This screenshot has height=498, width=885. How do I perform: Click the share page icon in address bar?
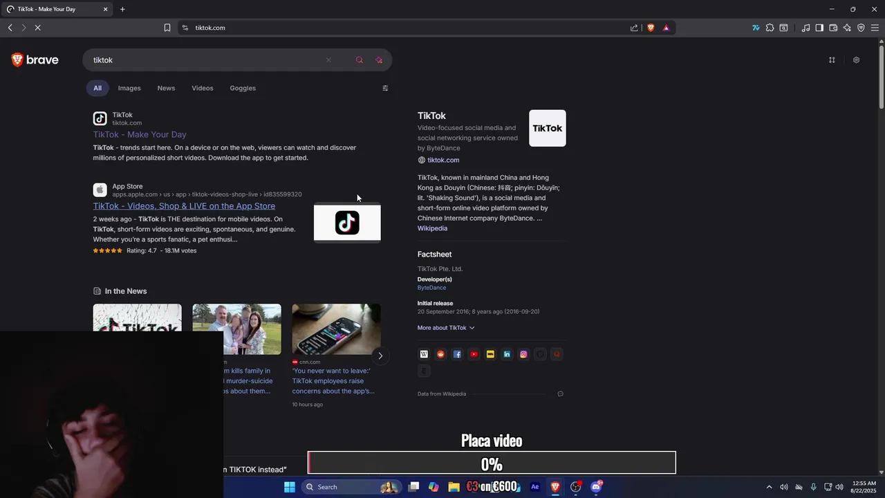(x=634, y=28)
